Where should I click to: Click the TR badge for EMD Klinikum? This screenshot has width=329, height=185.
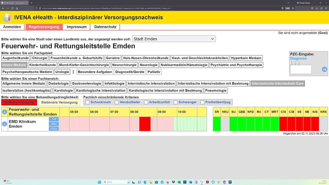pos(54,119)
